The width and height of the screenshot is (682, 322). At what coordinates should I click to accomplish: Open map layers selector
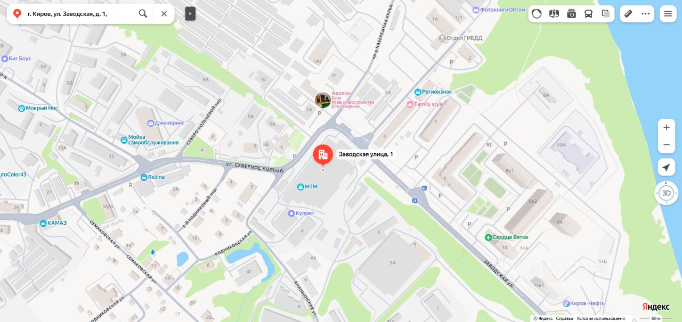606,14
